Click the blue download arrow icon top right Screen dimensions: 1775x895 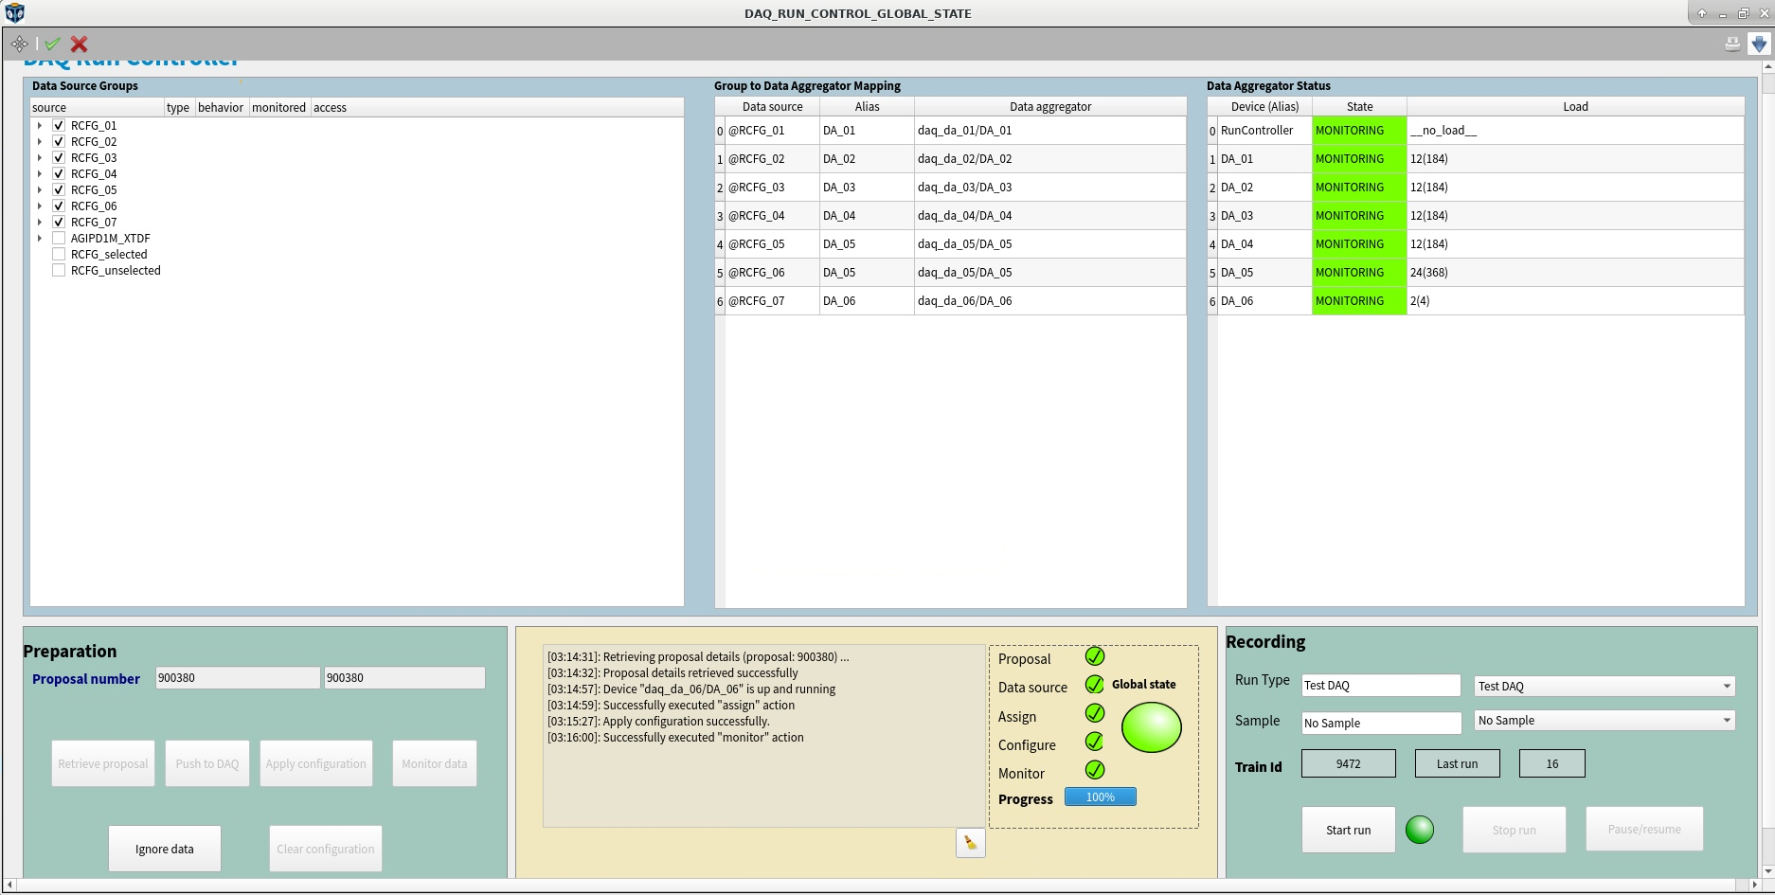1759,44
